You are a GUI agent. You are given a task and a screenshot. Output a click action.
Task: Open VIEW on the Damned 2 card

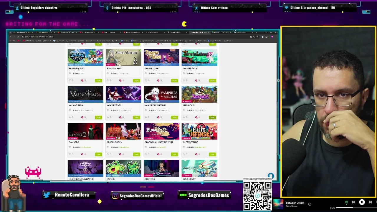click(98, 154)
